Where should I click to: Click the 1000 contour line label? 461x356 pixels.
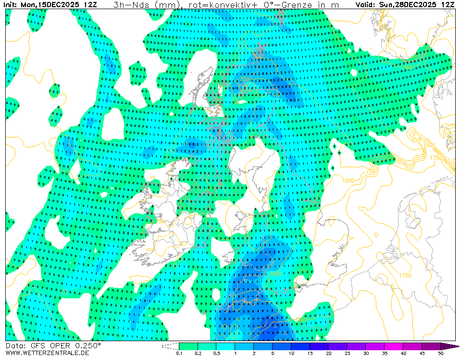click(348, 180)
